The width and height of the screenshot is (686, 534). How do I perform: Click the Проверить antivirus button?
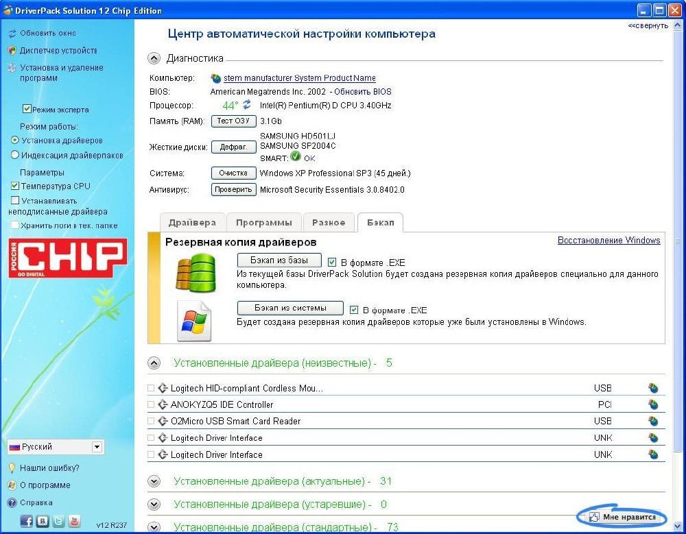click(x=234, y=189)
